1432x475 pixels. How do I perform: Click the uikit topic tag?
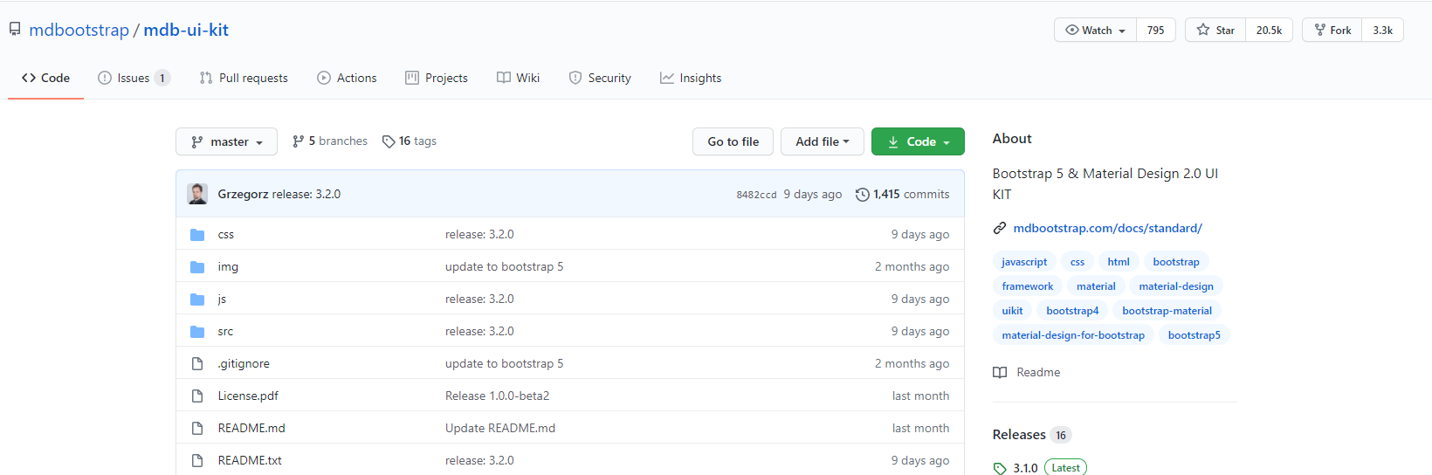pos(1012,311)
